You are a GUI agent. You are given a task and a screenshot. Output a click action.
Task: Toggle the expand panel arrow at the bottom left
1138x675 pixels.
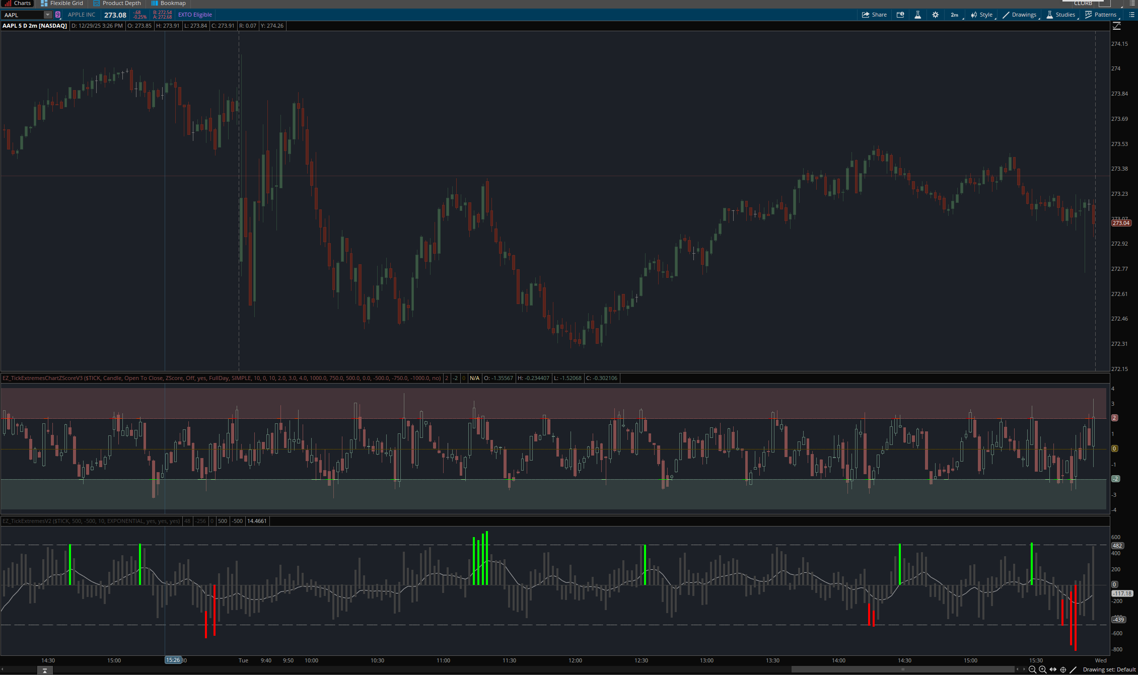pos(45,670)
